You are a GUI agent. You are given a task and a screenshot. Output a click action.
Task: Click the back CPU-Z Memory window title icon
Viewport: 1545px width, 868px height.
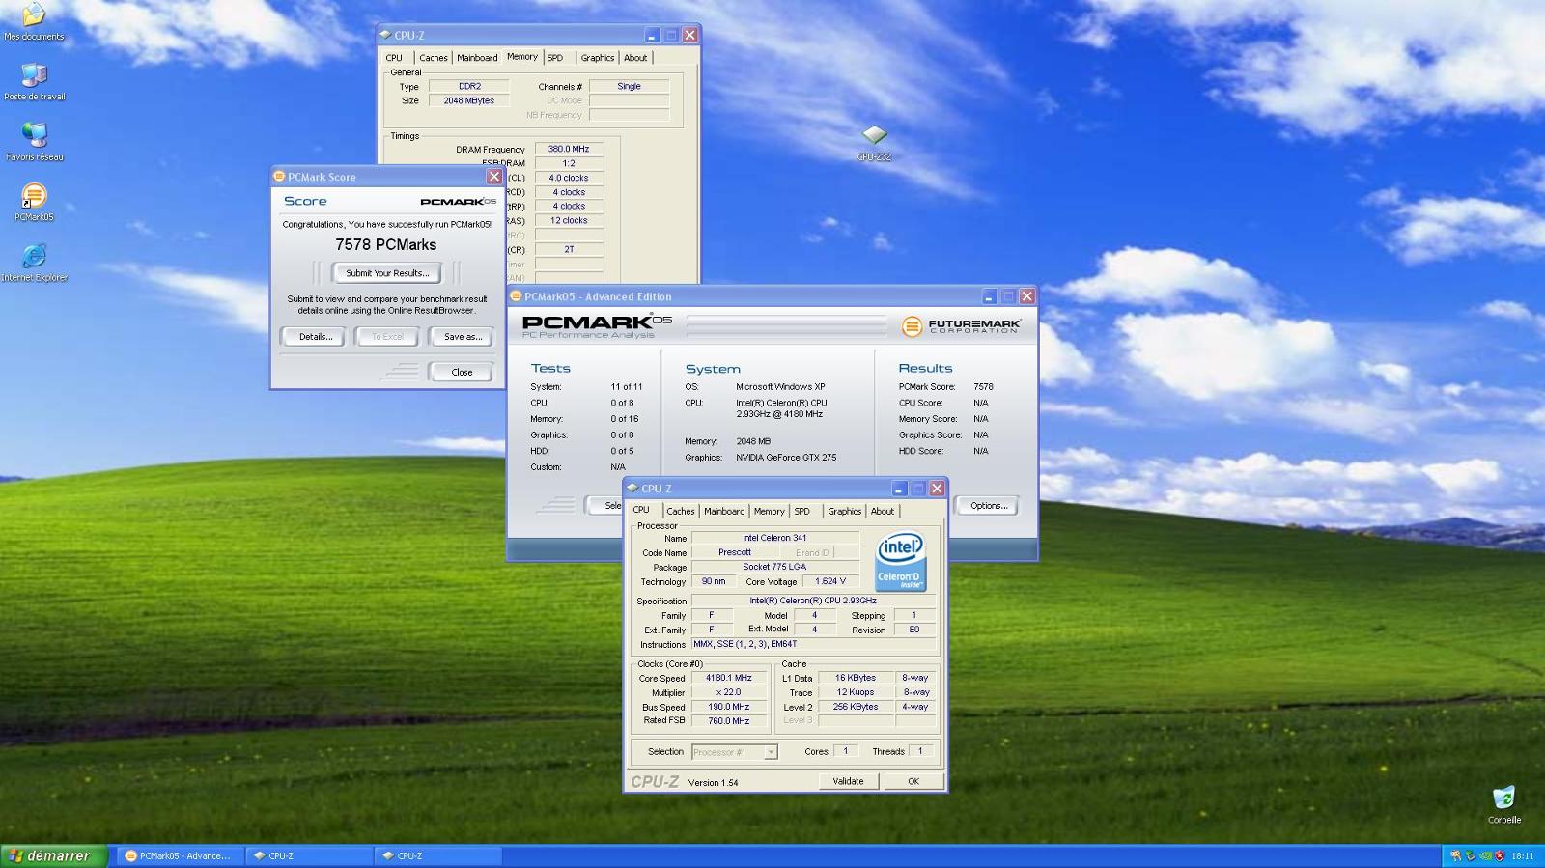385,35
